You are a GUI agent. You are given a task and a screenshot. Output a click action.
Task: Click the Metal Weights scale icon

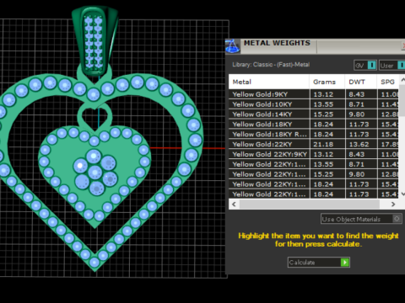coord(232,46)
